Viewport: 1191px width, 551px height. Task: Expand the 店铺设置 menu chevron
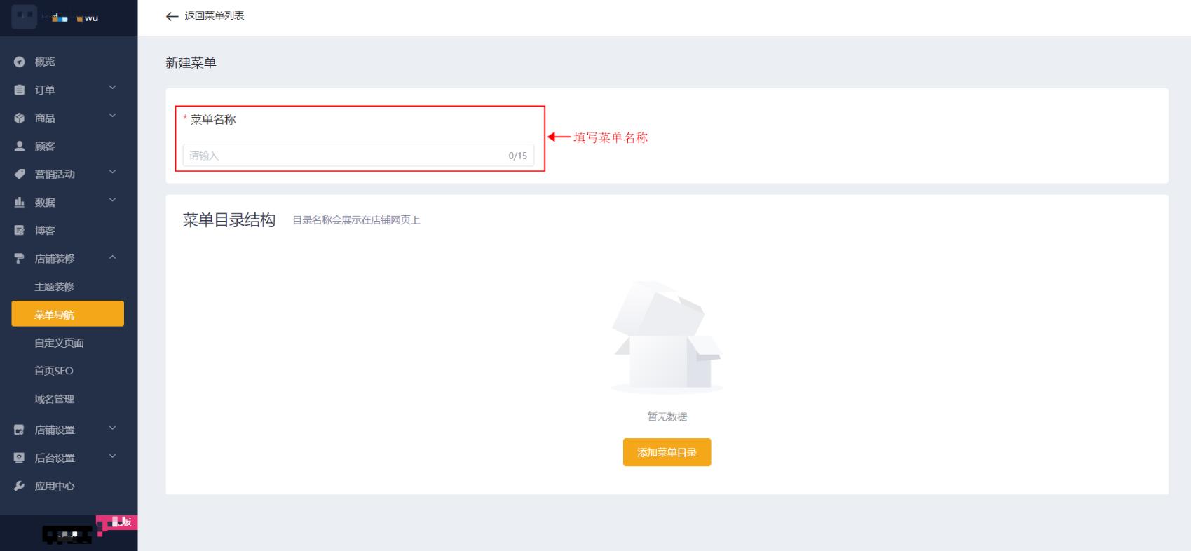pyautogui.click(x=112, y=428)
